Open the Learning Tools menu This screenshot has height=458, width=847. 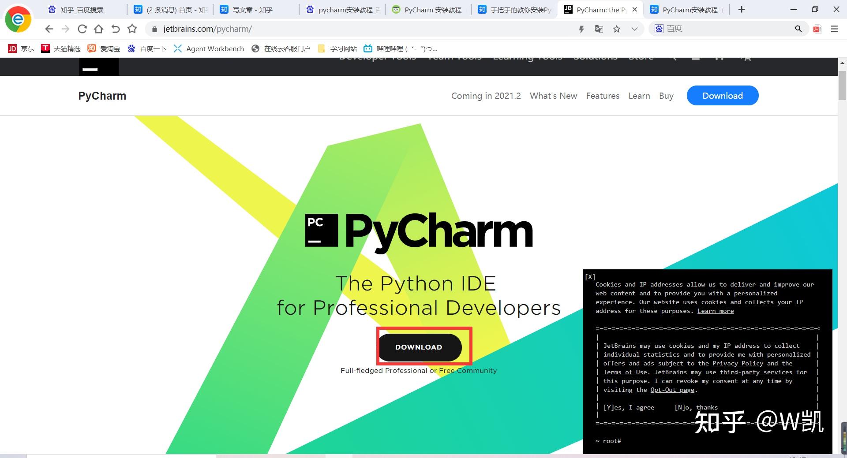528,57
